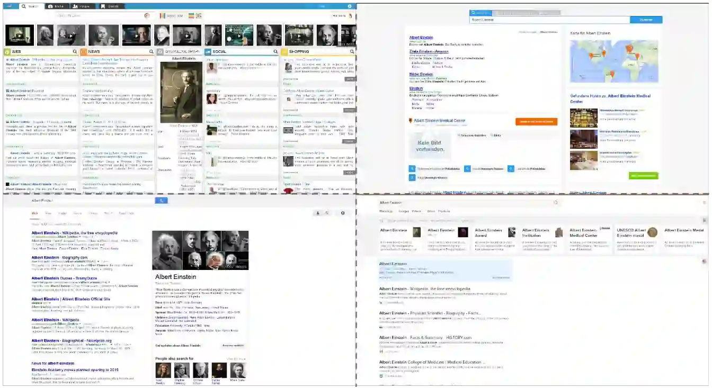Open the Einstein photo collage above the knowledge panel
Image resolution: width=712 pixels, height=388 pixels.
[x=200, y=250]
